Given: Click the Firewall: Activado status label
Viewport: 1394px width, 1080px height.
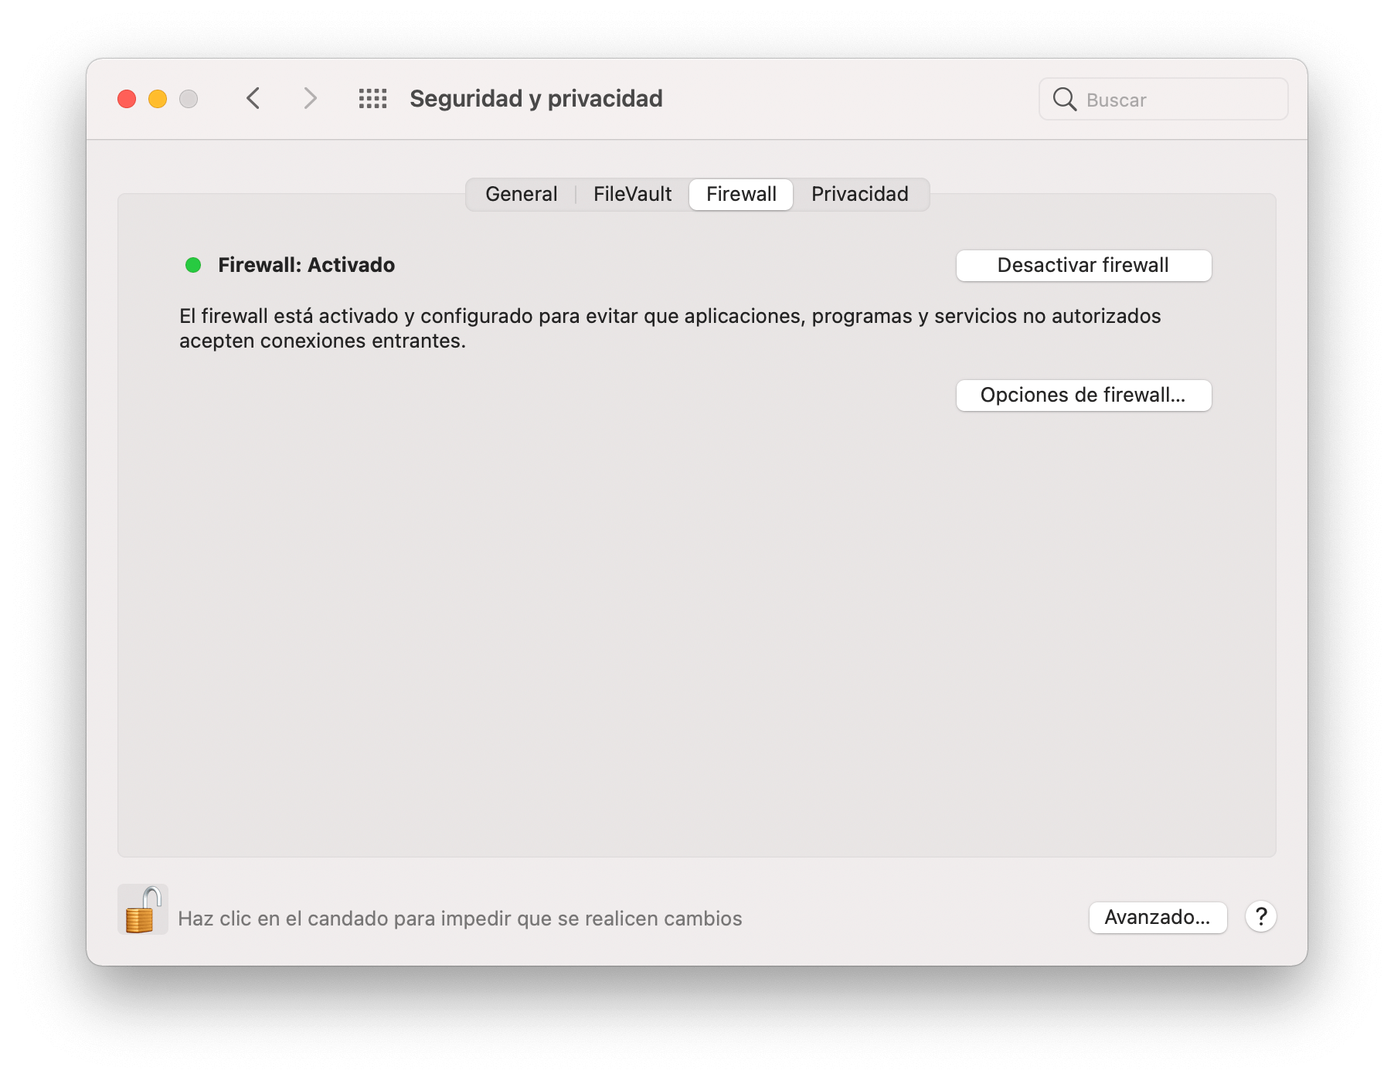Looking at the screenshot, I should coord(306,264).
